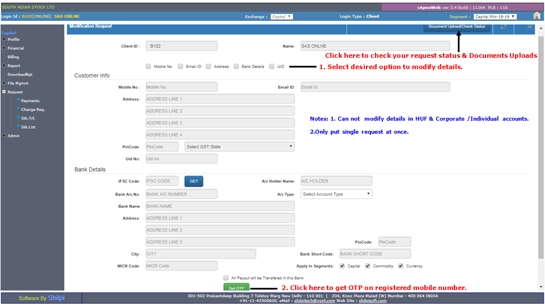Go to home via house icon
This screenshot has width=545, height=307.
tap(537, 16)
